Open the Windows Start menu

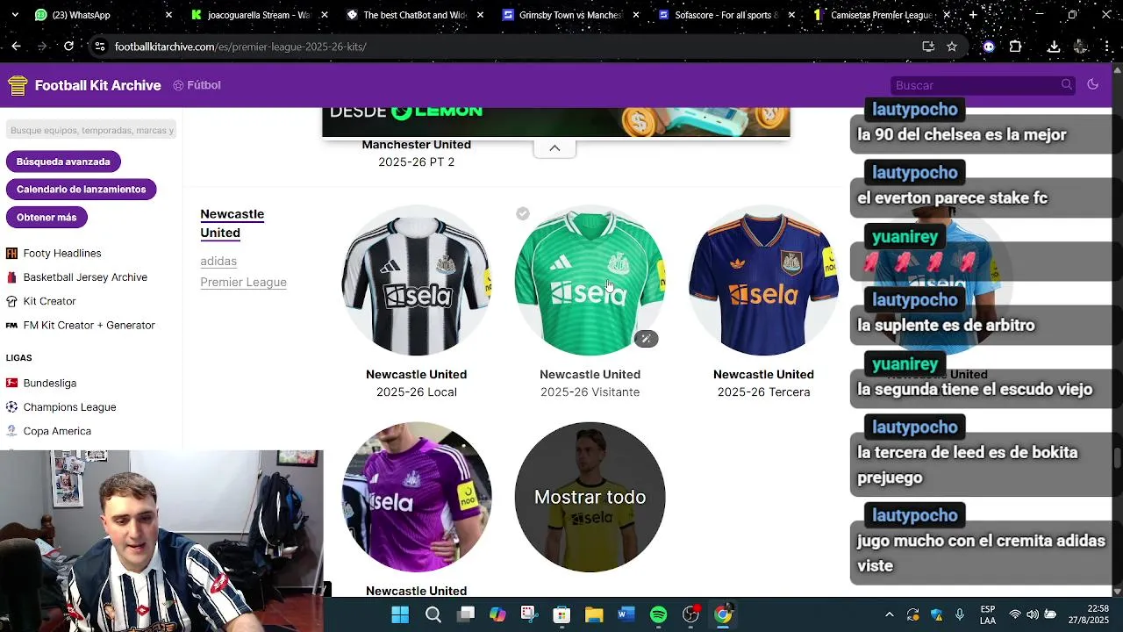tap(400, 614)
